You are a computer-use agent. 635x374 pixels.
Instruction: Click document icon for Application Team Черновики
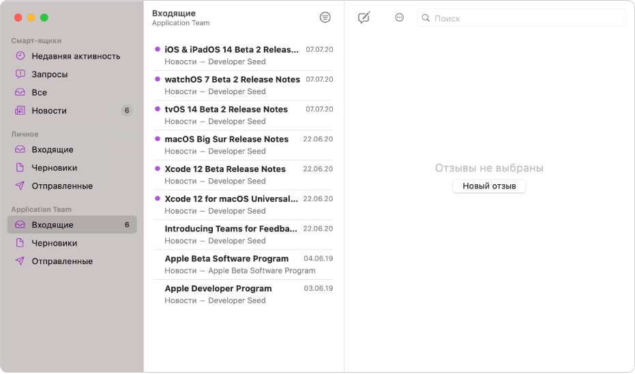[x=20, y=243]
